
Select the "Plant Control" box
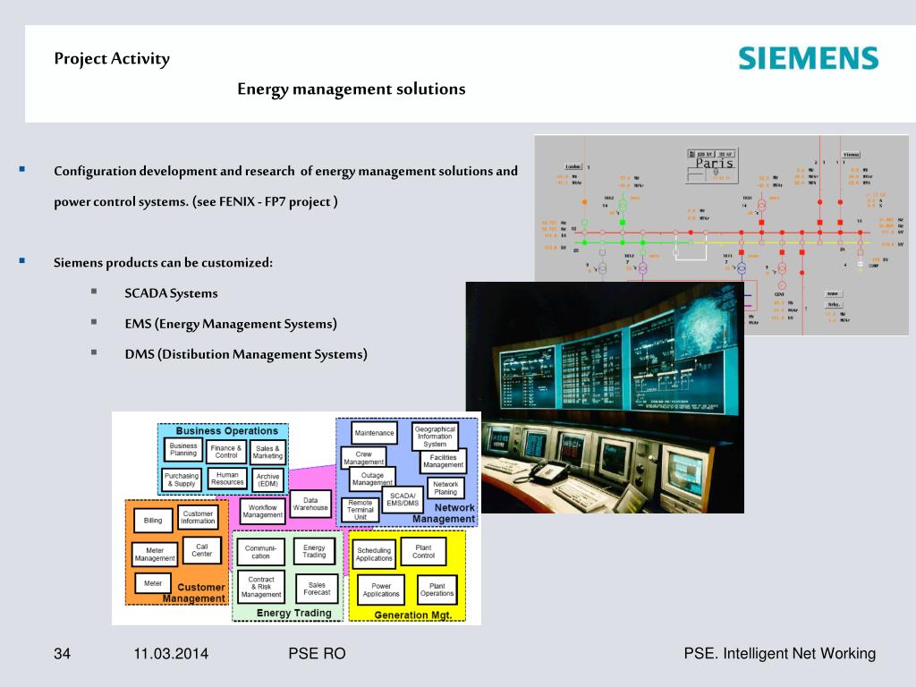click(423, 552)
